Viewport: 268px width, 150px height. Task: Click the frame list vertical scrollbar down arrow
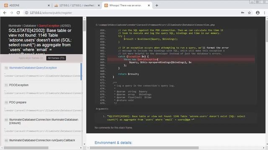click(85, 144)
